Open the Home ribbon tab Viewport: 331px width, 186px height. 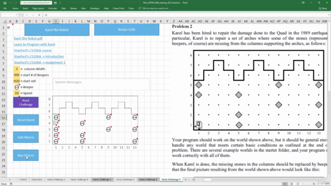click(x=15, y=8)
